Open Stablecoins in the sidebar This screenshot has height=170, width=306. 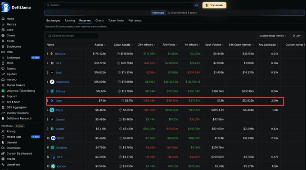pos(13,47)
